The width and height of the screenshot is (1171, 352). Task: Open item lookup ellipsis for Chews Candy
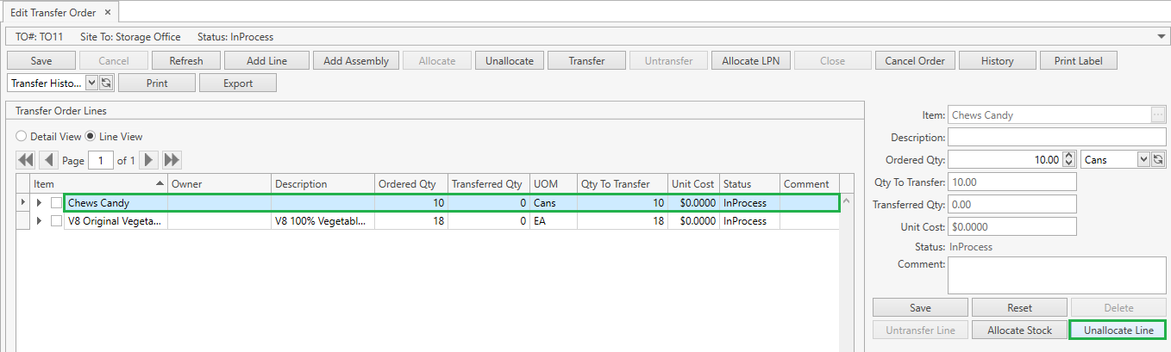click(x=1157, y=115)
